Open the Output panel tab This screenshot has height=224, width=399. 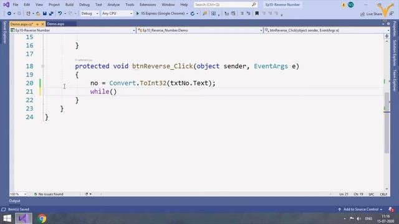[14, 201]
